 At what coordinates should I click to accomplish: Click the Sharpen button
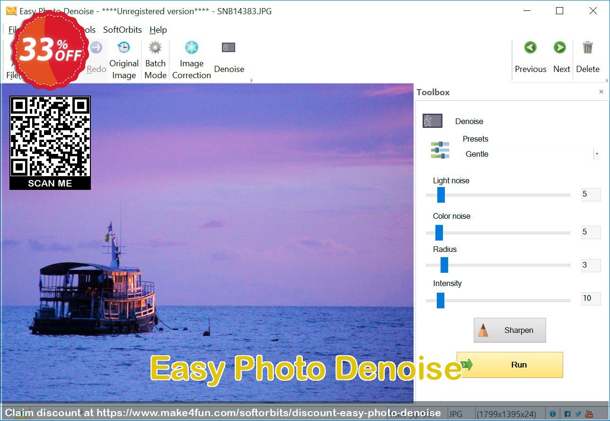[x=510, y=330]
